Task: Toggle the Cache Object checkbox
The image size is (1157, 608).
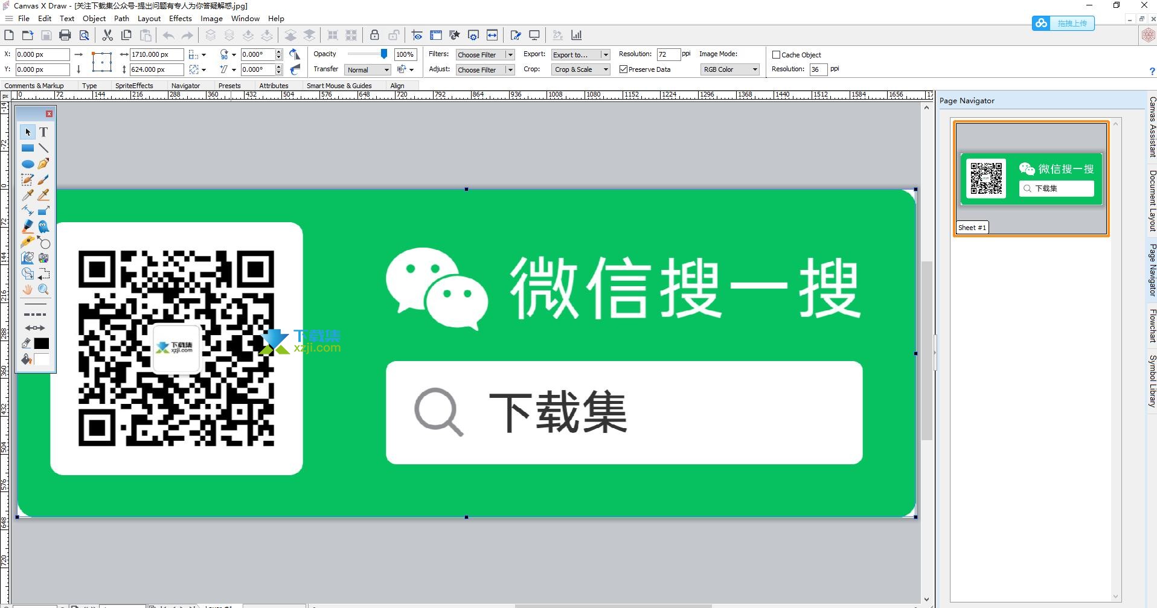Action: pyautogui.click(x=777, y=54)
